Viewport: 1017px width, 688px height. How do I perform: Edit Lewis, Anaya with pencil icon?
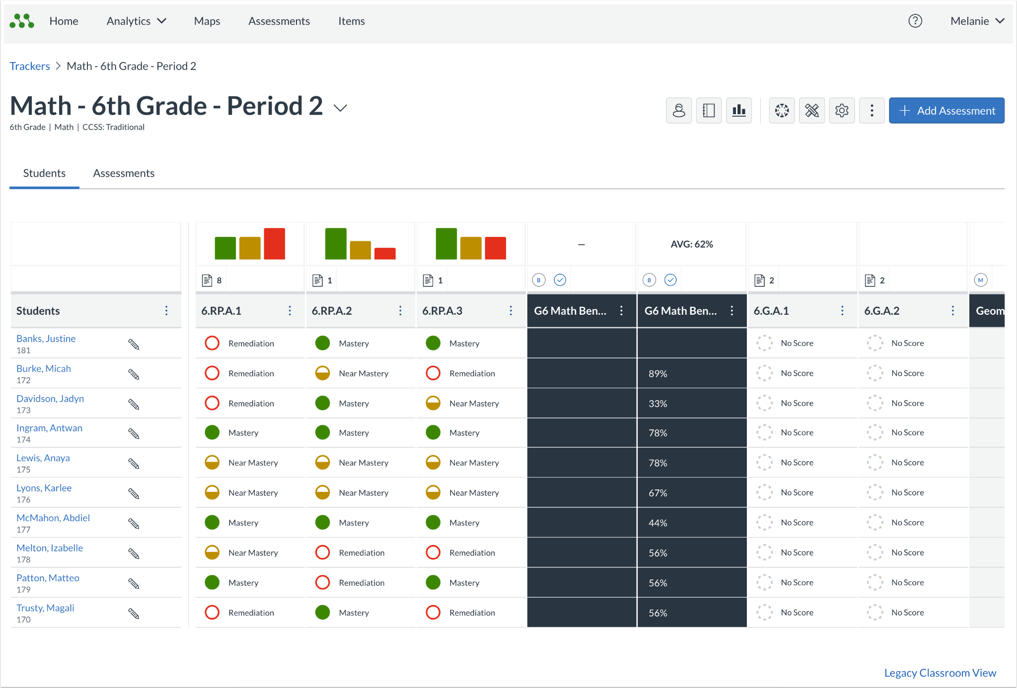[134, 463]
